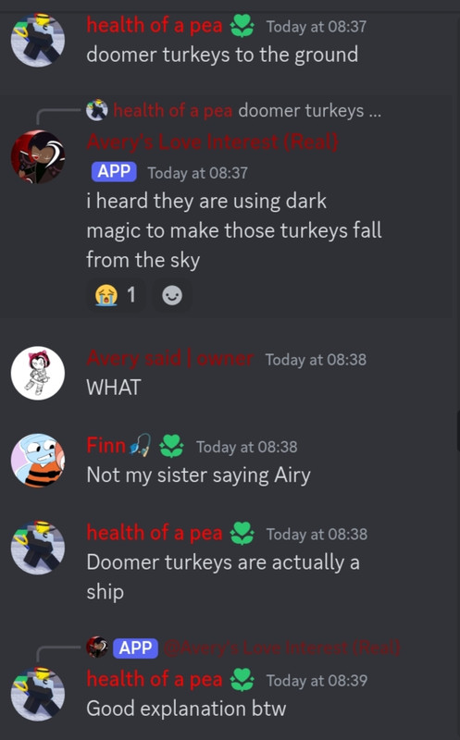
Task: Select the 'Doomer turkeys are actually a ship' message
Action: point(223,576)
